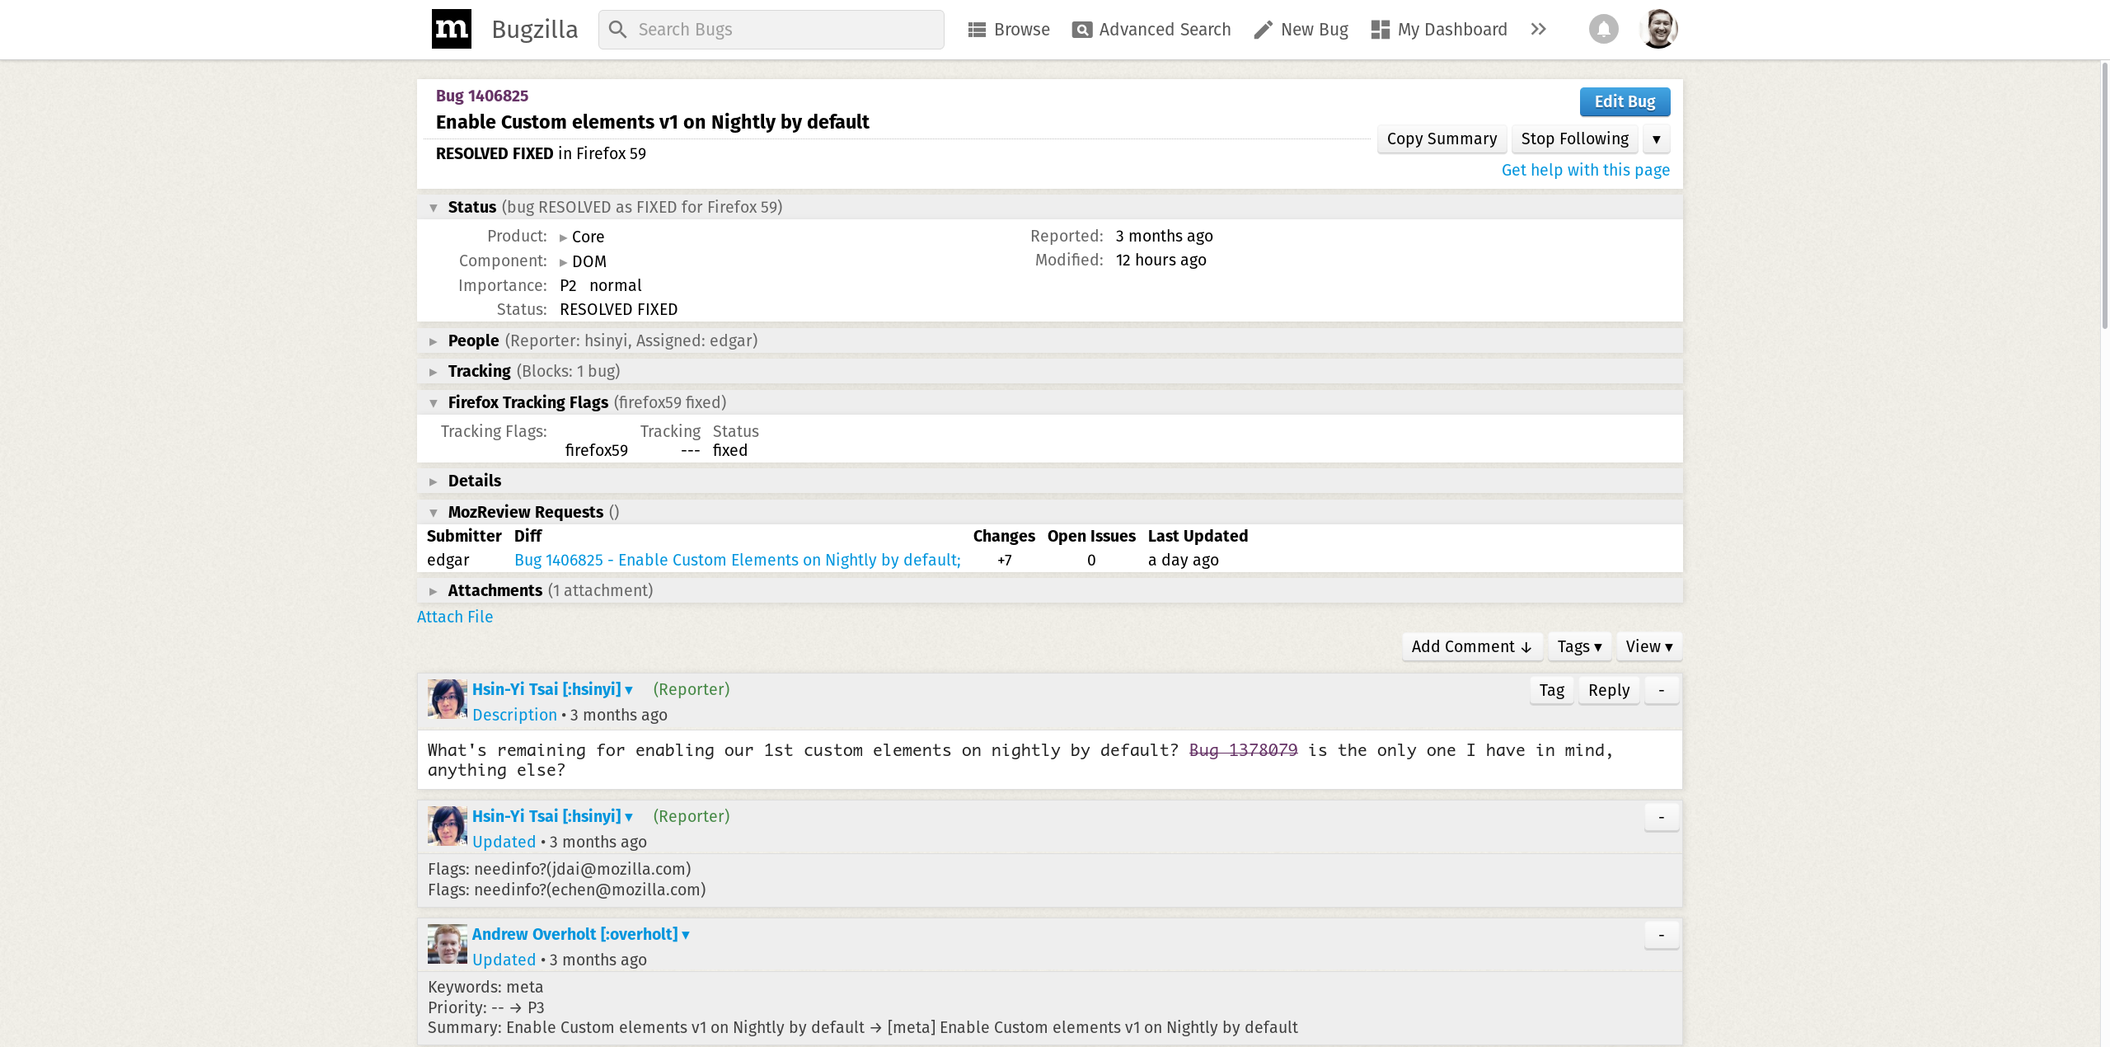Collapse the Description comment with minus button
This screenshot has height=1047, width=2110.
pyautogui.click(x=1661, y=690)
